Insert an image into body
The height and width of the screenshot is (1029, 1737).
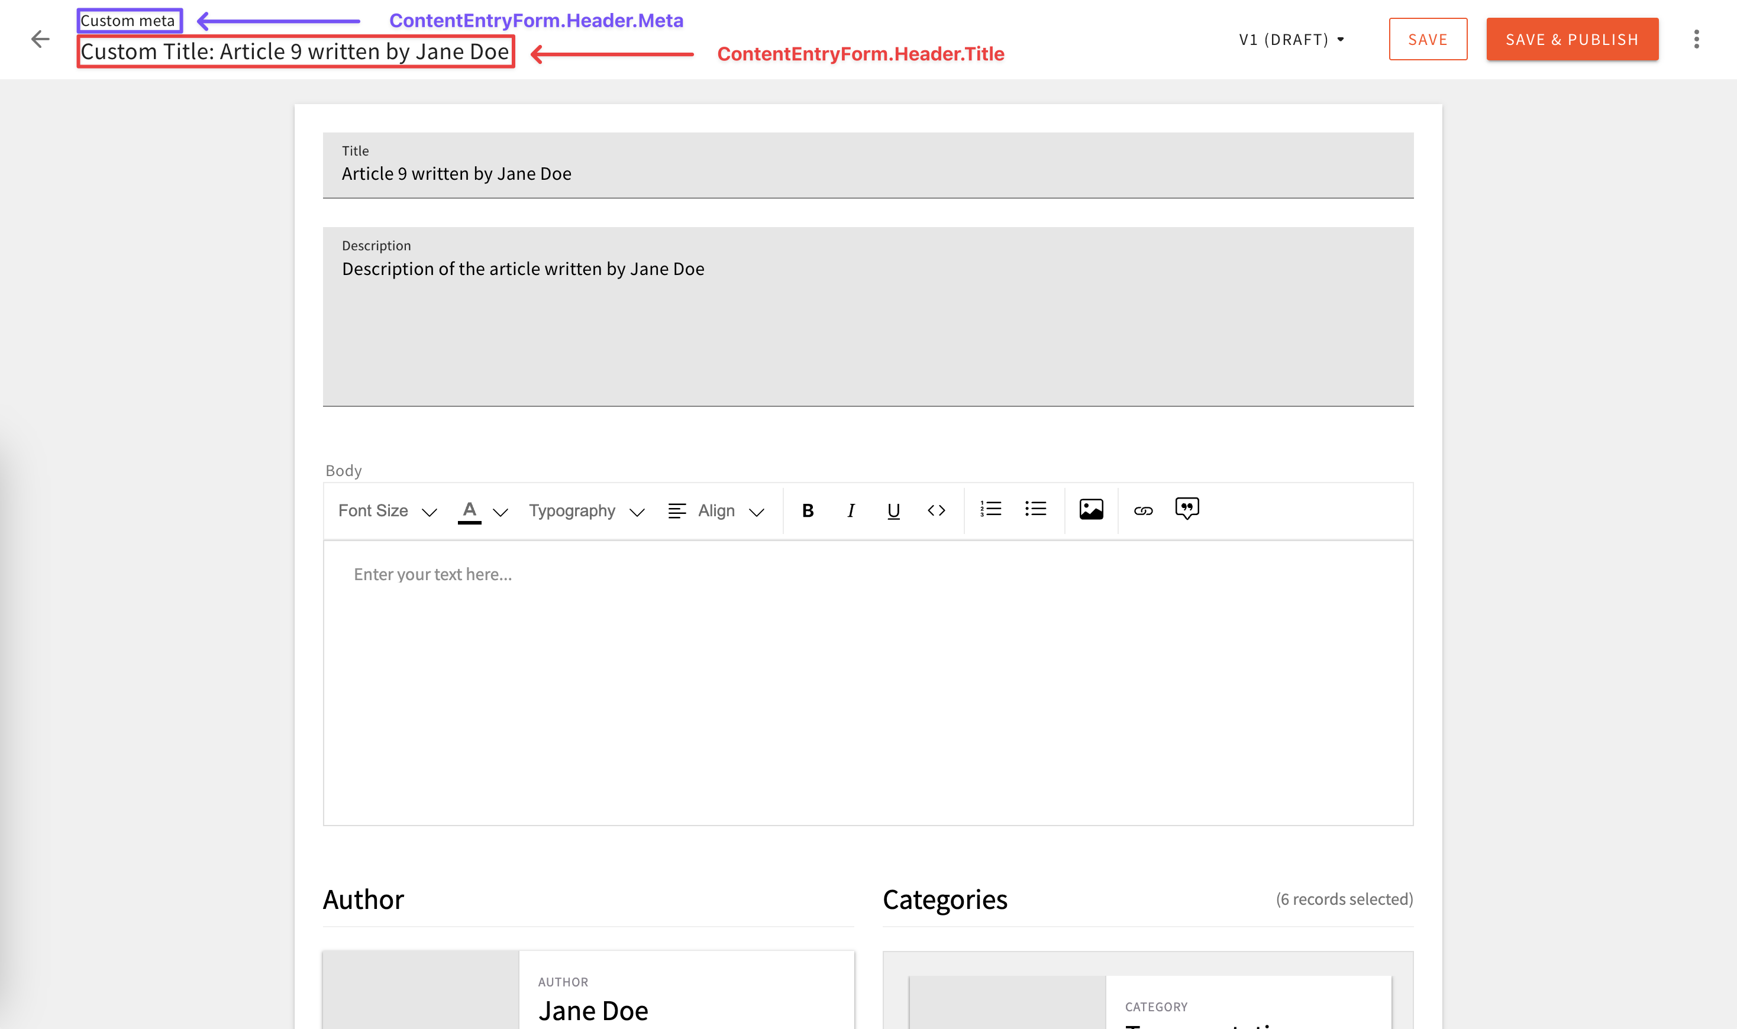click(x=1091, y=510)
